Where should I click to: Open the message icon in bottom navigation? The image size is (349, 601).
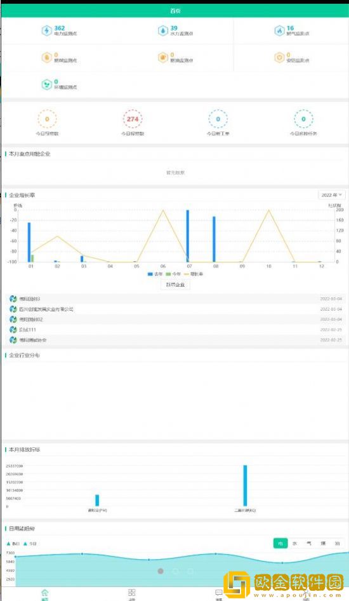tap(218, 594)
